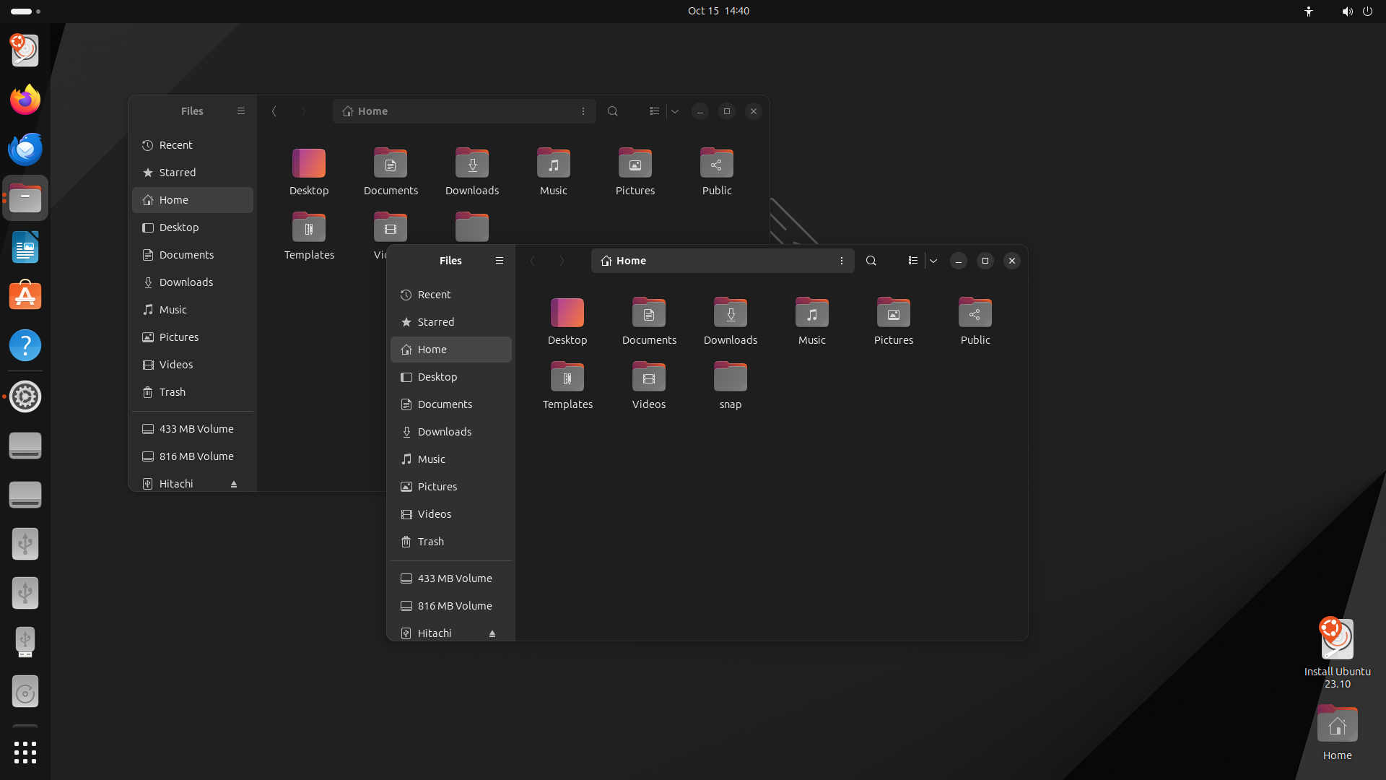Screen dimensions: 1386x780
Task: Click search icon in back Files window
Action: [613, 111]
